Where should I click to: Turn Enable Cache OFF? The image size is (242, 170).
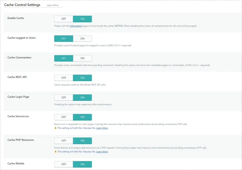(63, 19)
